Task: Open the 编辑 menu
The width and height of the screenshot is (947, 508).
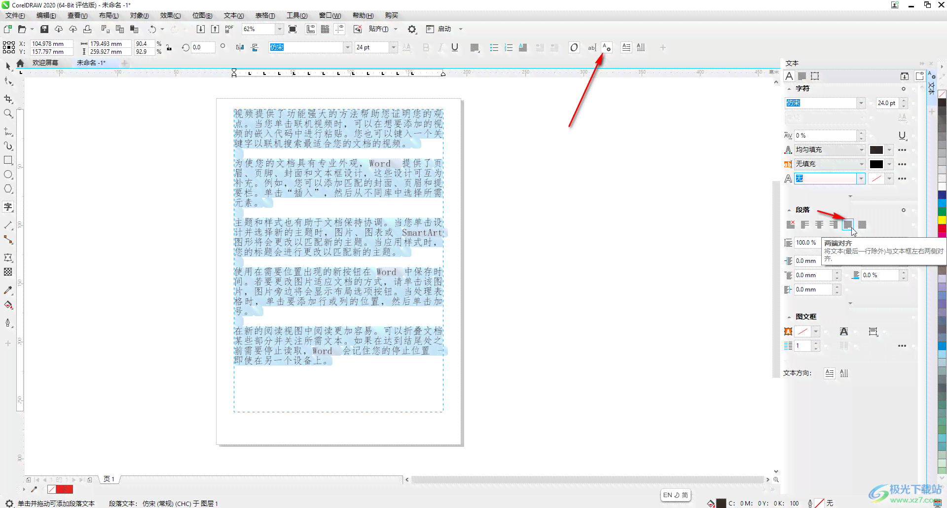Action: 46,15
